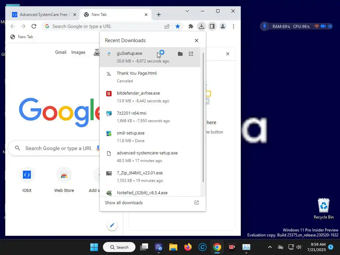The width and height of the screenshot is (340, 255).
Task: Click the advanced-systemcare-setup.exe entry
Action: (150, 157)
